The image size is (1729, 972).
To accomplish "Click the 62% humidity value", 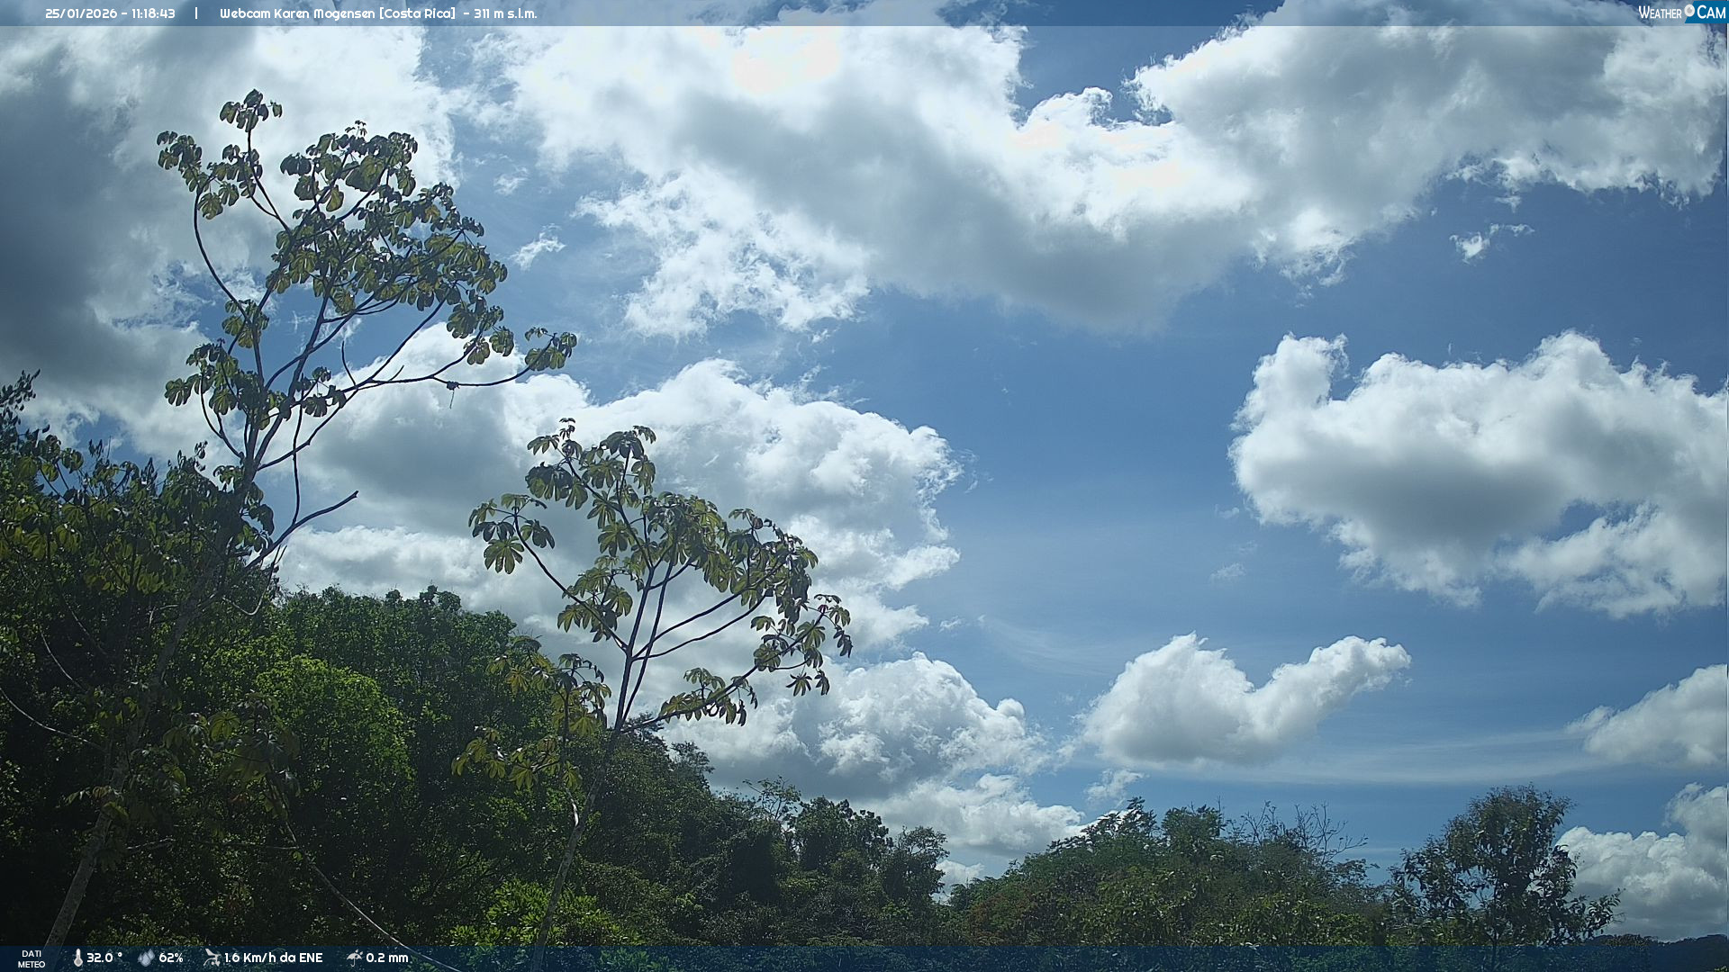I will coord(171,958).
